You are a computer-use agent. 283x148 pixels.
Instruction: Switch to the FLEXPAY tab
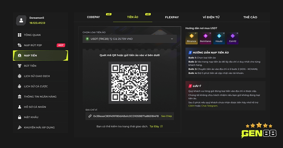tap(172, 17)
